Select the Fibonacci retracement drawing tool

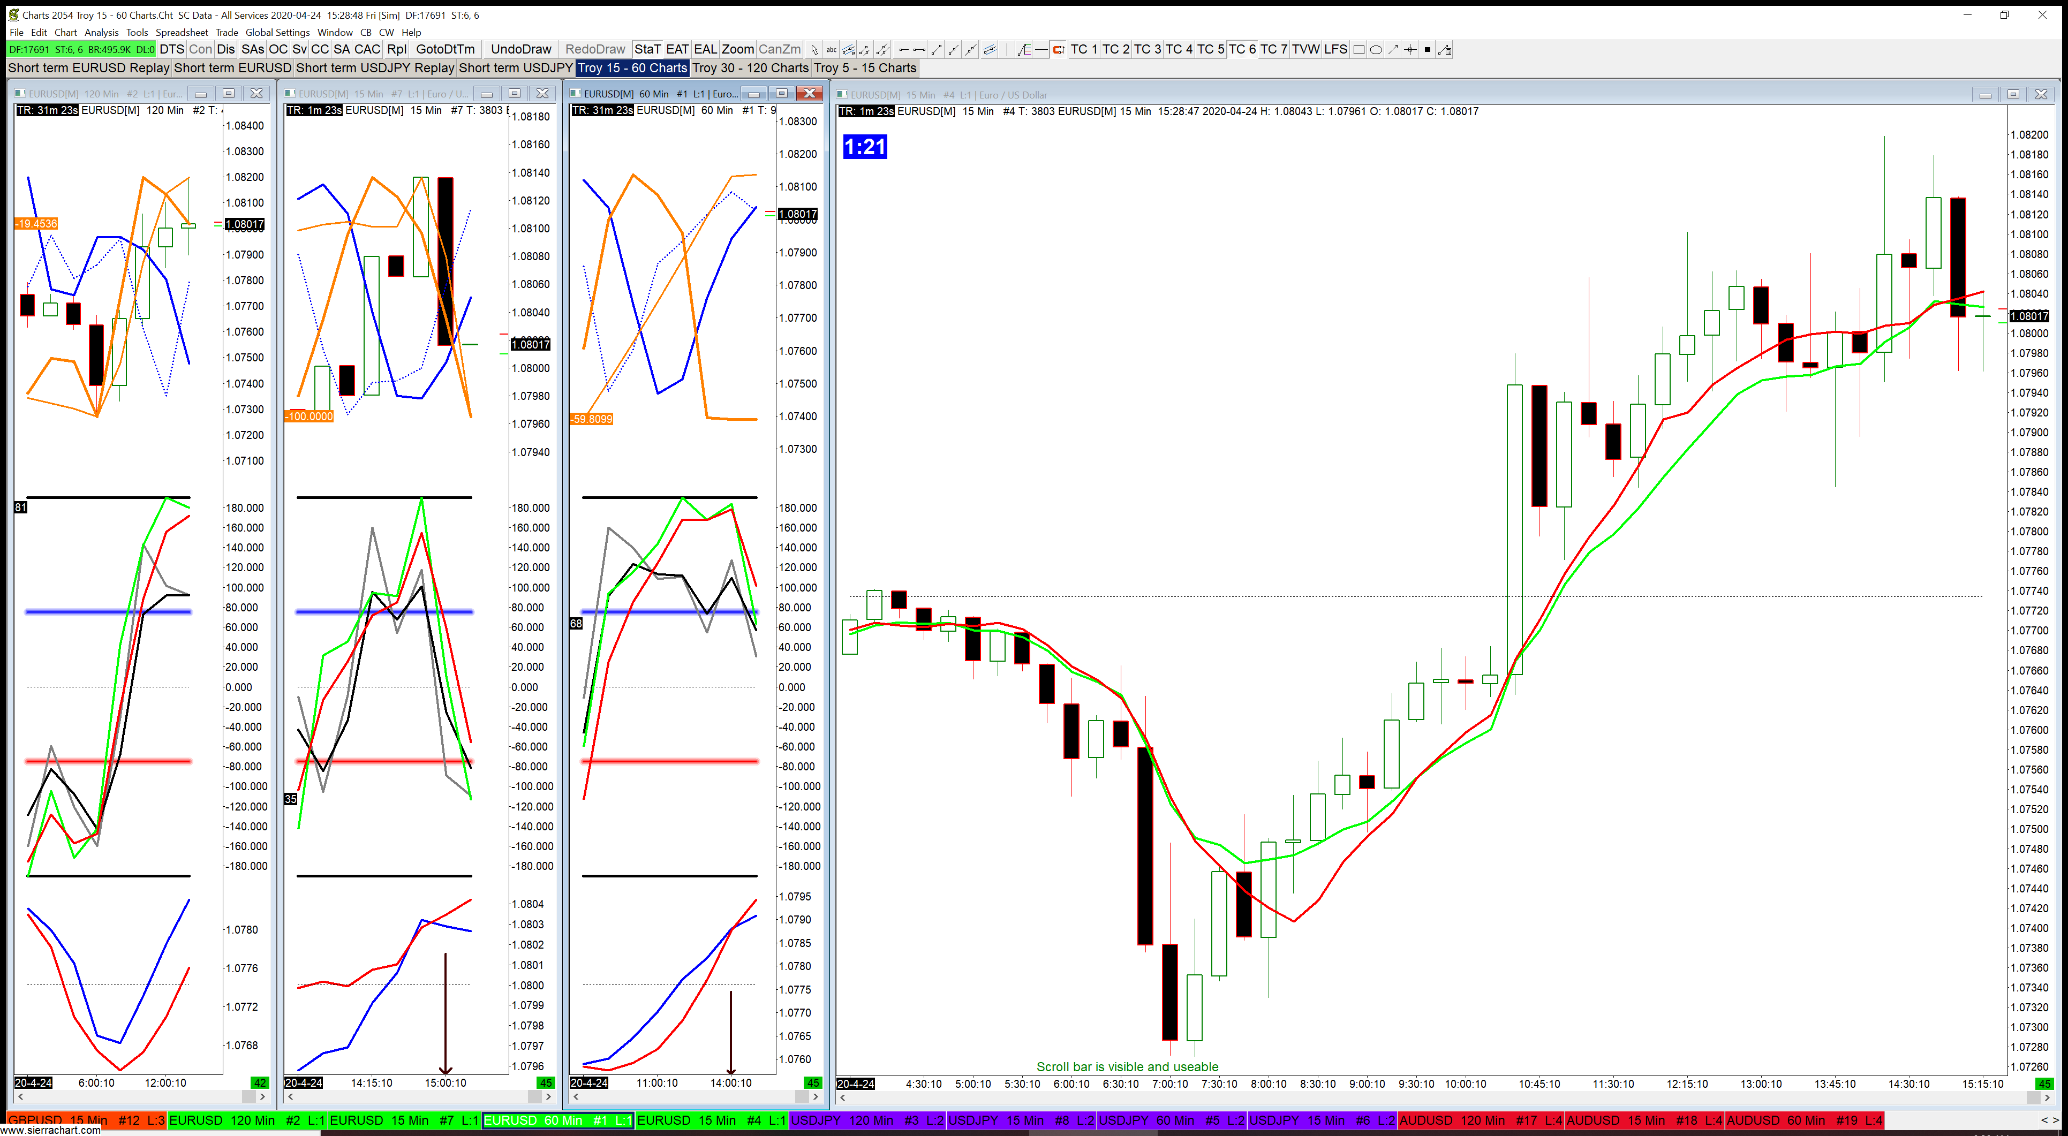click(1024, 50)
